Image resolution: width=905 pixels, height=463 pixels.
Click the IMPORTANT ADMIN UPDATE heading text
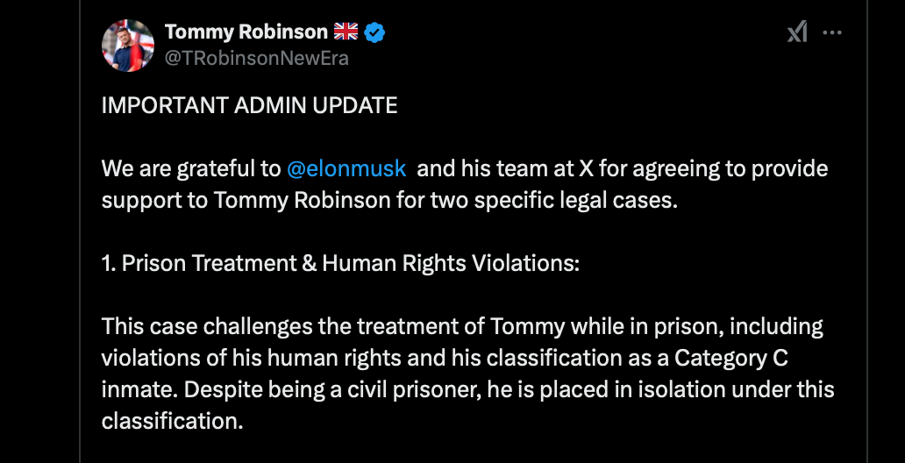[x=249, y=106]
